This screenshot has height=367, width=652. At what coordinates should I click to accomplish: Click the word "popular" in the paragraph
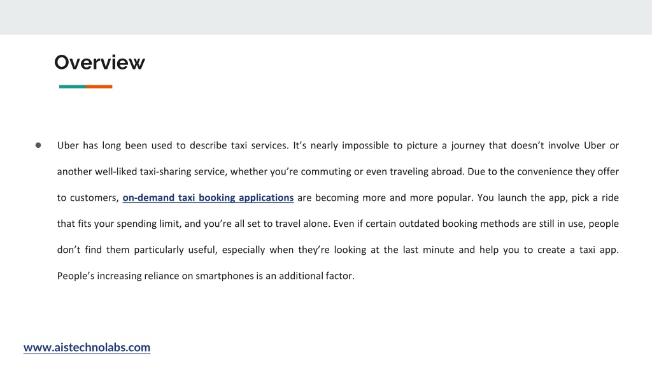[x=453, y=198]
